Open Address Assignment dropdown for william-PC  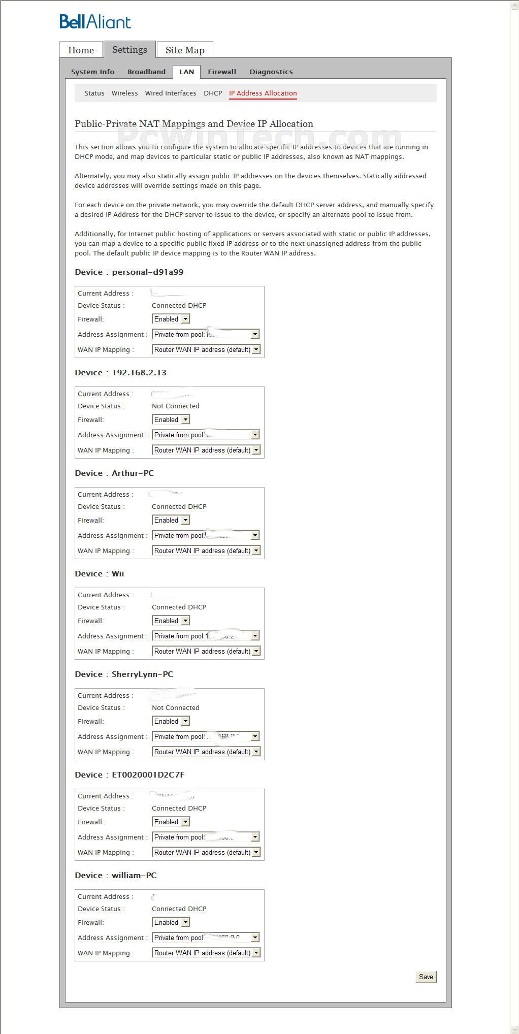point(206,938)
